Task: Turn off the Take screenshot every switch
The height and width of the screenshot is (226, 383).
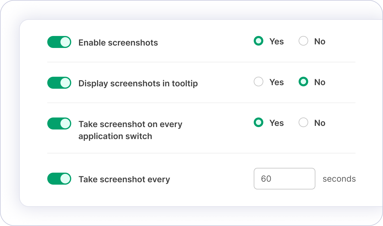Action: [x=59, y=179]
